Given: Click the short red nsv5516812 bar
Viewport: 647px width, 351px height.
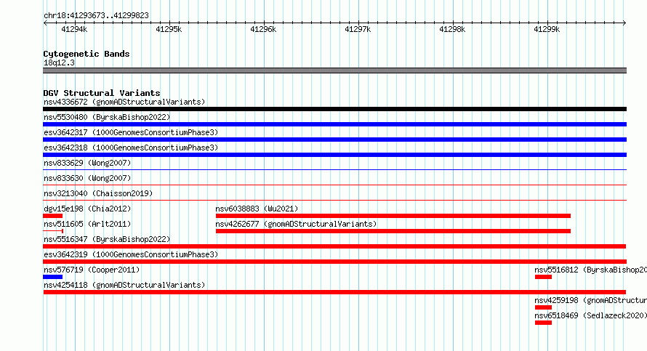Looking at the screenshot, I should tap(544, 277).
